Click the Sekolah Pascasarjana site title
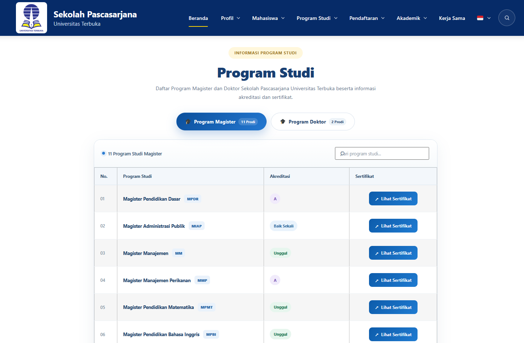524x343 pixels. [95, 14]
